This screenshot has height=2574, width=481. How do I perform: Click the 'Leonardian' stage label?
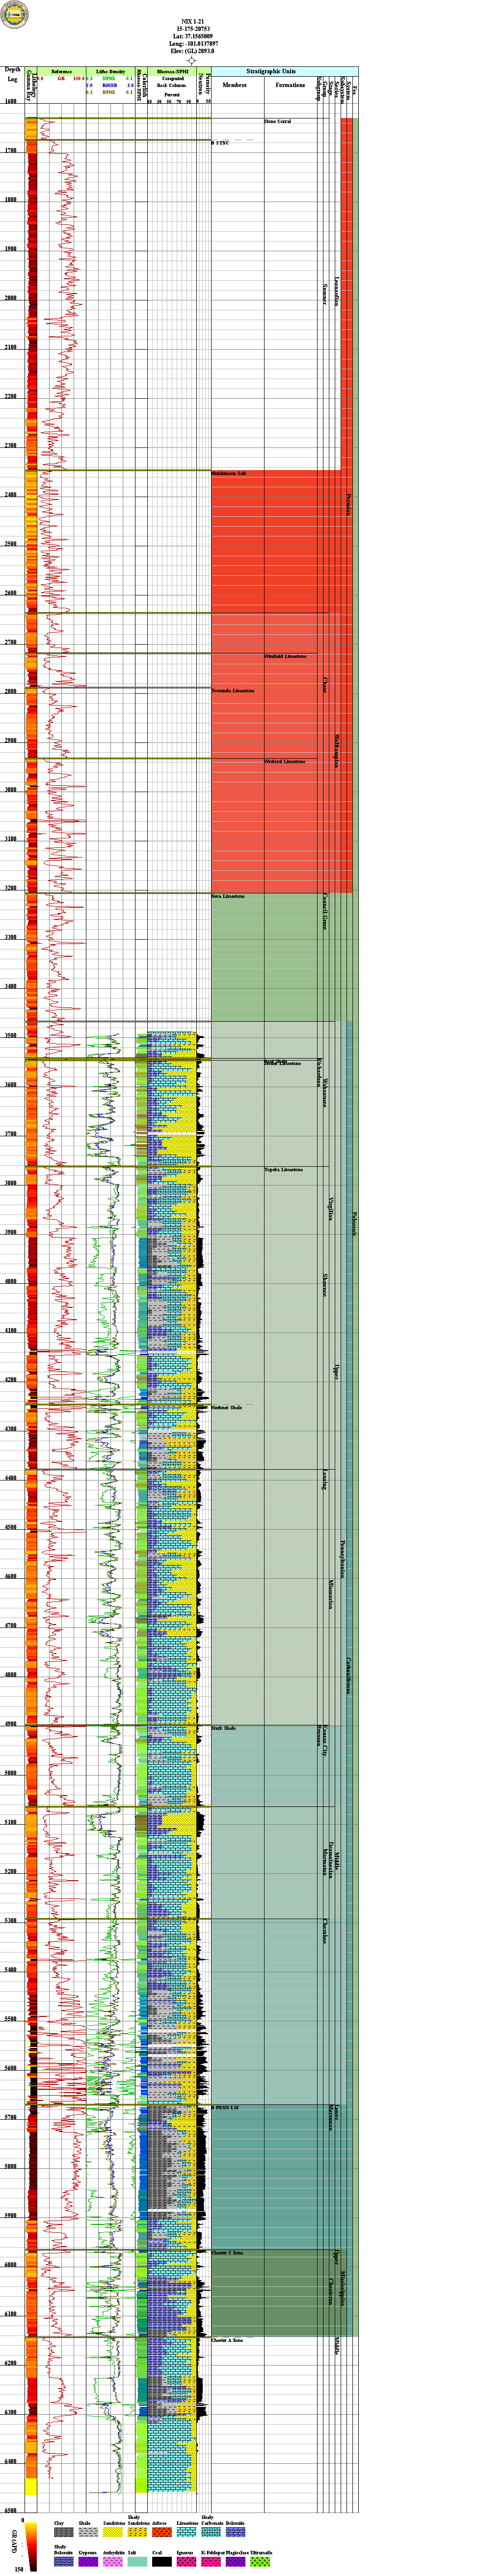(x=337, y=291)
